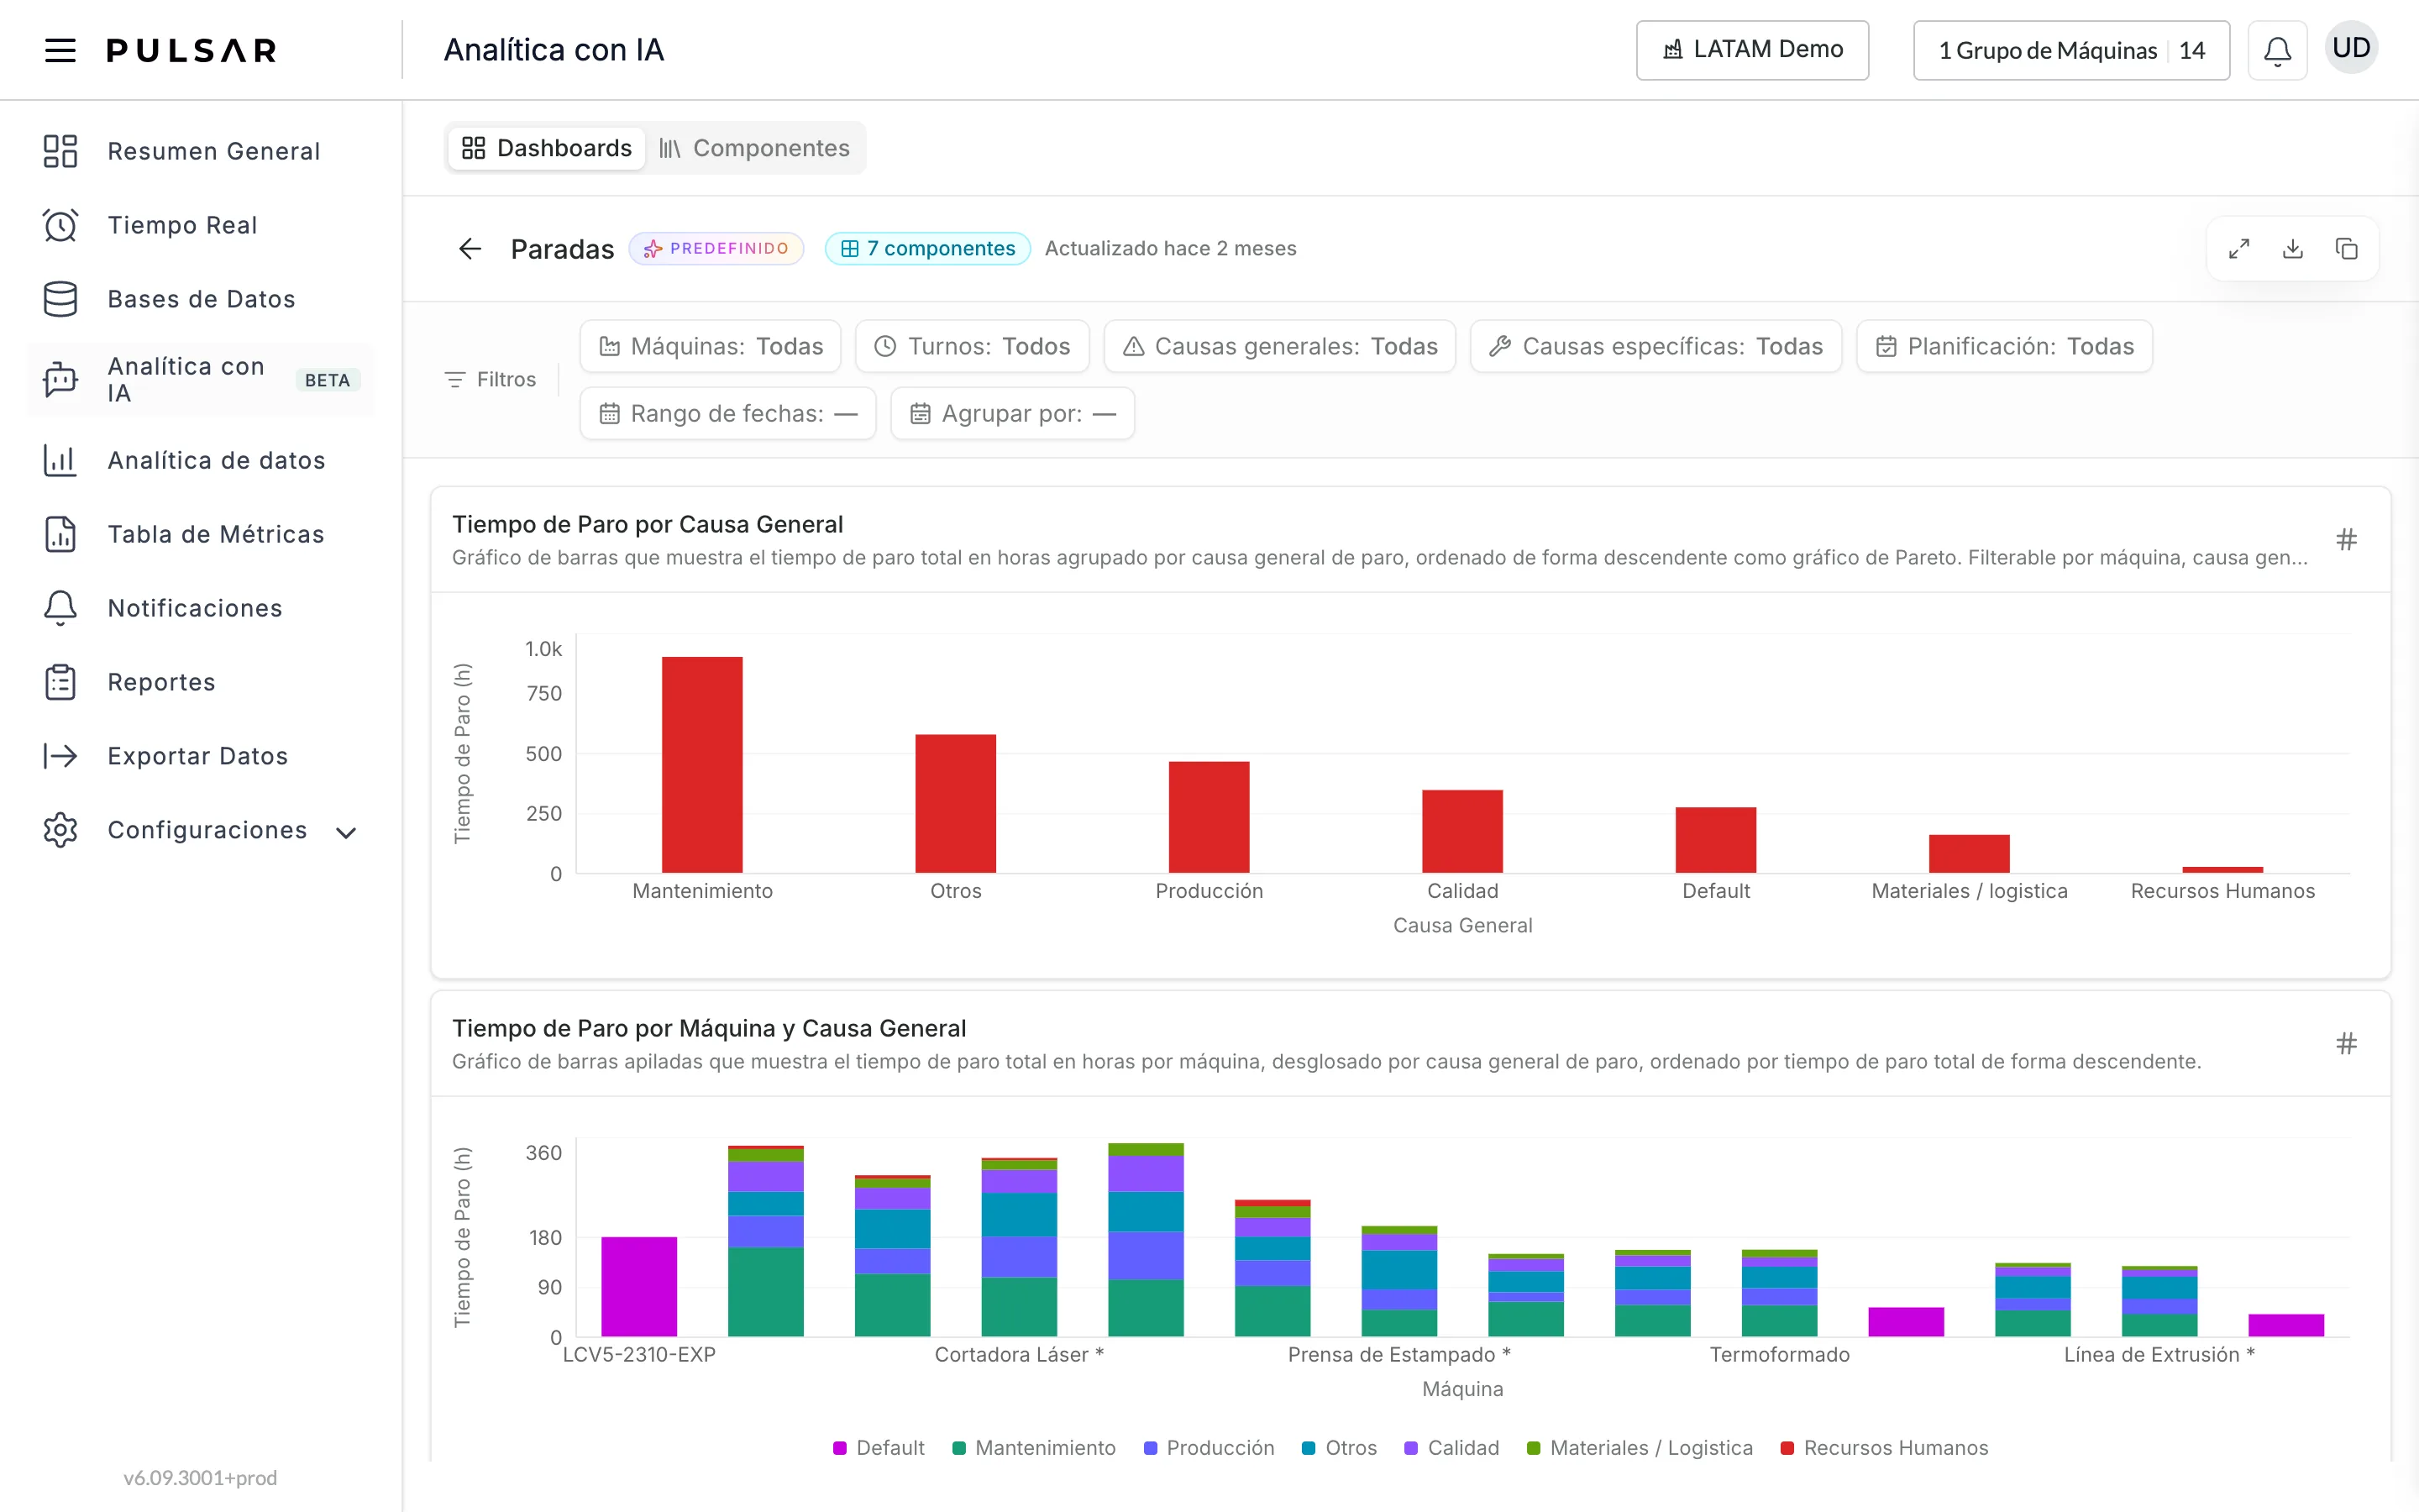The width and height of the screenshot is (2419, 1512).
Task: Download the Paradas dashboard
Action: tap(2293, 248)
